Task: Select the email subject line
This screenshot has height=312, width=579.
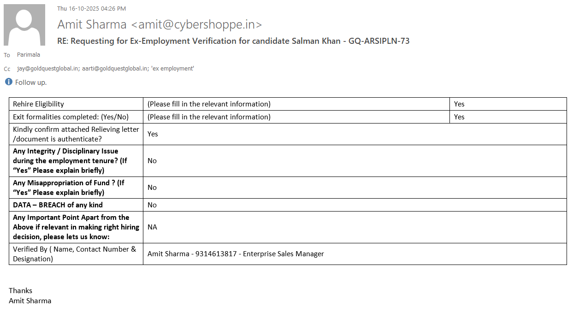Action: coord(233,41)
